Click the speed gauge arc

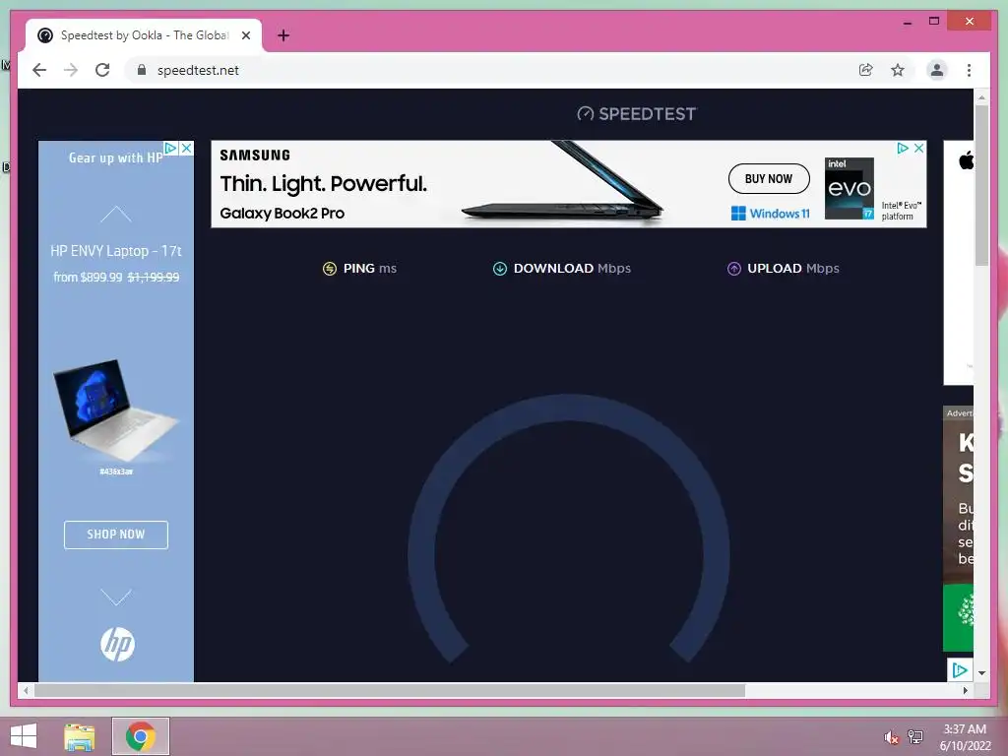(568, 409)
